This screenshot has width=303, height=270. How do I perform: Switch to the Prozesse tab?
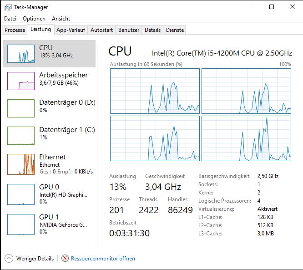click(15, 30)
